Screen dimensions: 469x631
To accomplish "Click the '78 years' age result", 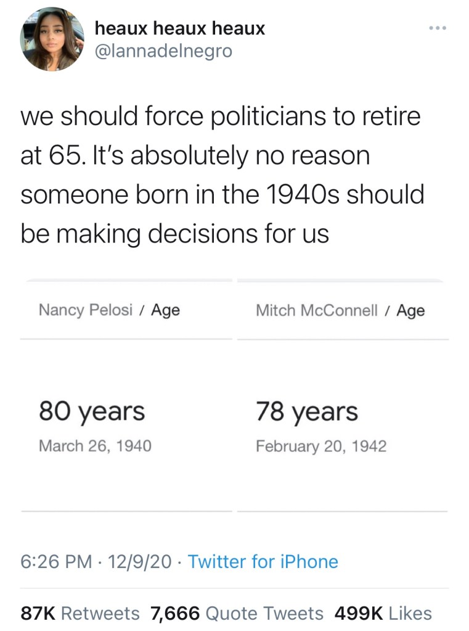I will click(307, 411).
